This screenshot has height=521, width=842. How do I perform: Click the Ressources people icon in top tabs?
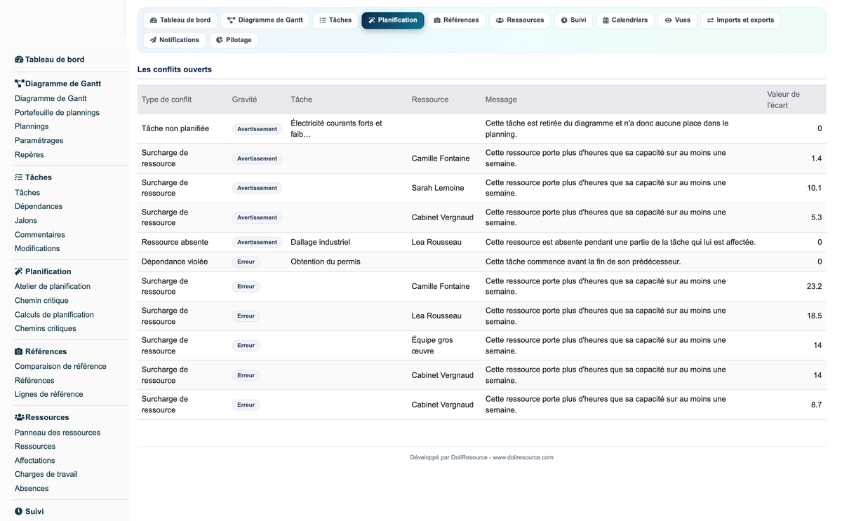[500, 20]
